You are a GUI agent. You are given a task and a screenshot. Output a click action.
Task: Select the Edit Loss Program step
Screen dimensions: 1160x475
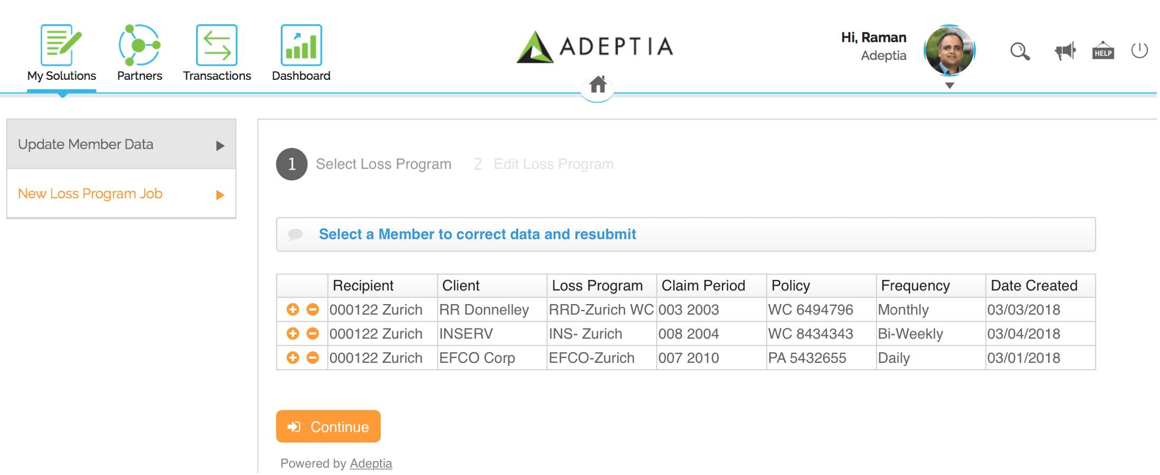(553, 165)
